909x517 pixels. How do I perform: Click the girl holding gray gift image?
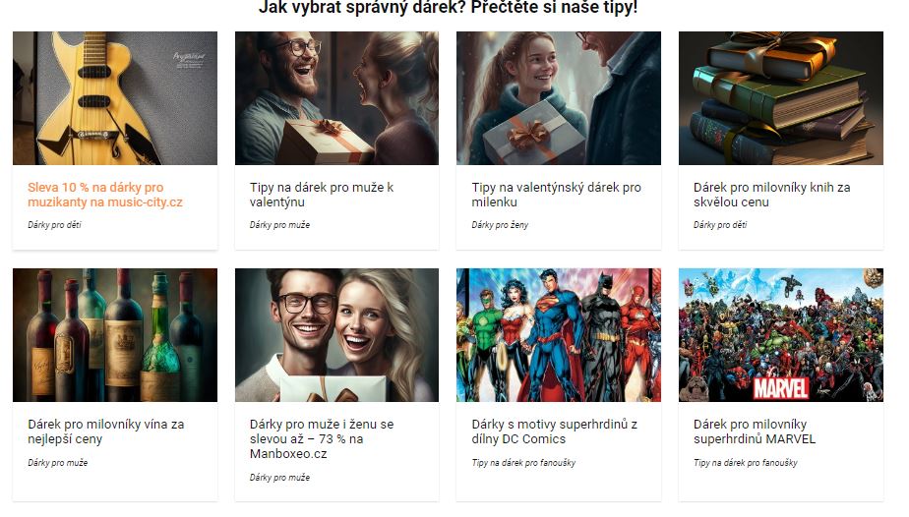558,98
